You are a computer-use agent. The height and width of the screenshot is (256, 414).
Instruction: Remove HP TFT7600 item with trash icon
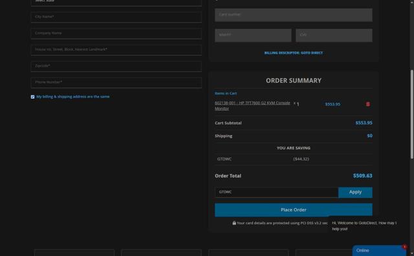point(368,104)
